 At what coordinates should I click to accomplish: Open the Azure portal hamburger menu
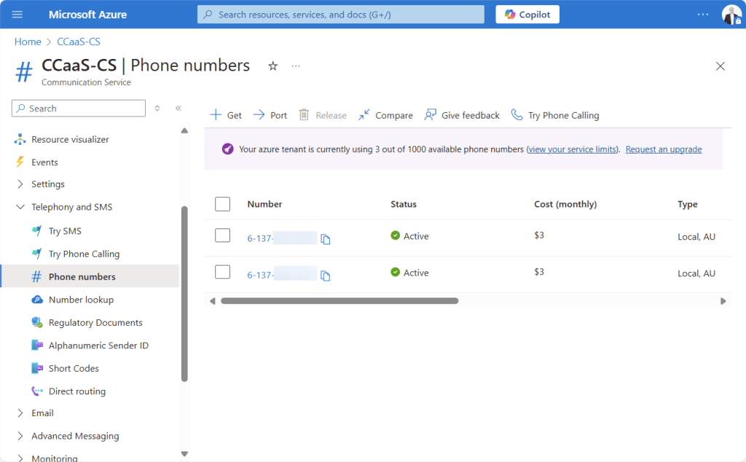pos(17,15)
